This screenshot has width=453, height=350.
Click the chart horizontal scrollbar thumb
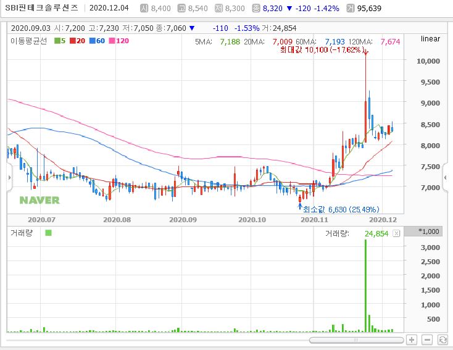point(356,340)
